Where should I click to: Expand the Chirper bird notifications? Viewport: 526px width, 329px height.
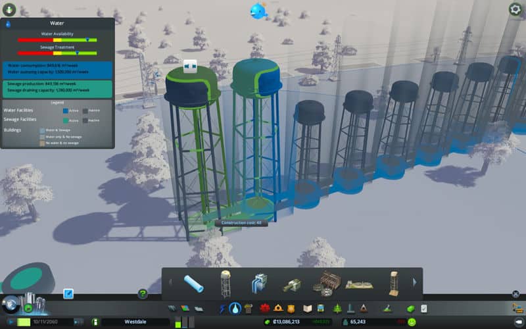coord(257,11)
